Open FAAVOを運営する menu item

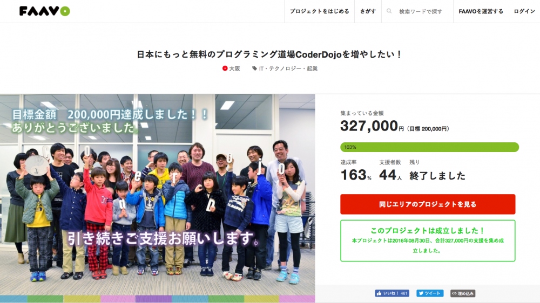pos(481,11)
